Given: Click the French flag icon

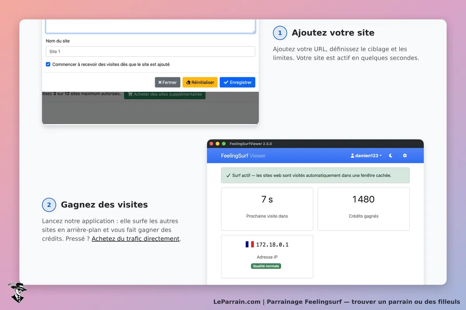Looking at the screenshot, I should click(x=249, y=244).
